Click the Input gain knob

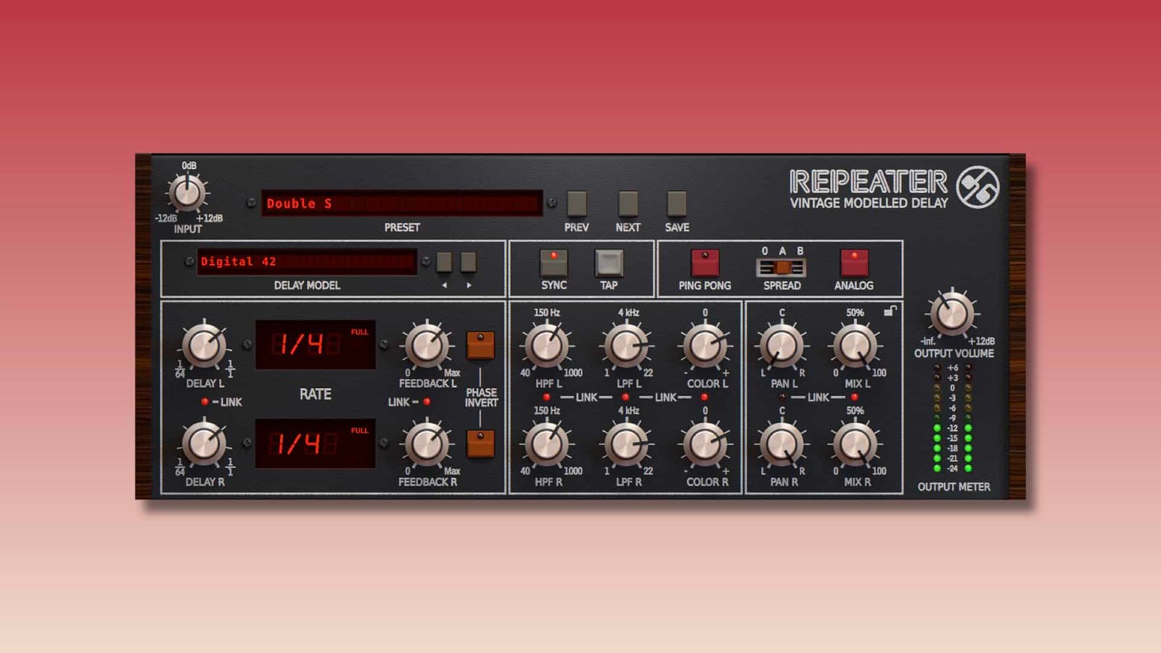187,193
